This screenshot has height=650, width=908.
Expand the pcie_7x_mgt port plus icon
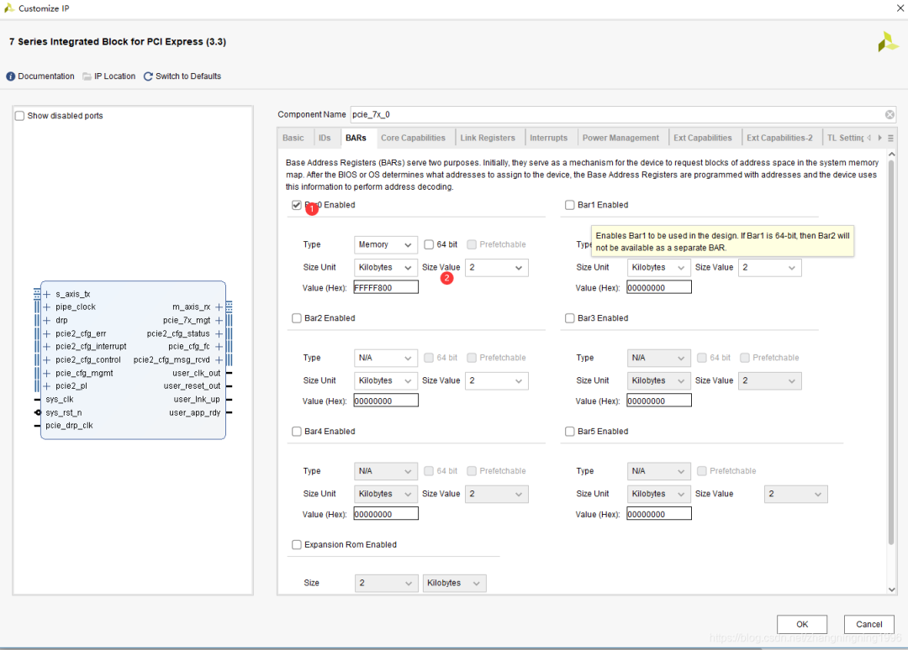pos(219,320)
